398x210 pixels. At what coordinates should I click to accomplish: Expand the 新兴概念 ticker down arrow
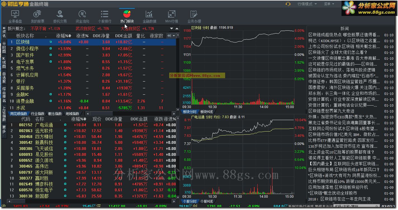(x=171, y=28)
